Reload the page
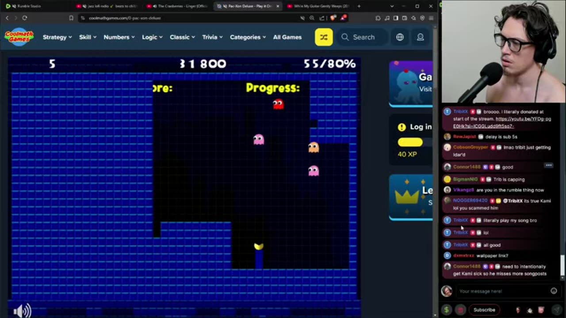This screenshot has width=566, height=318. pos(25,18)
